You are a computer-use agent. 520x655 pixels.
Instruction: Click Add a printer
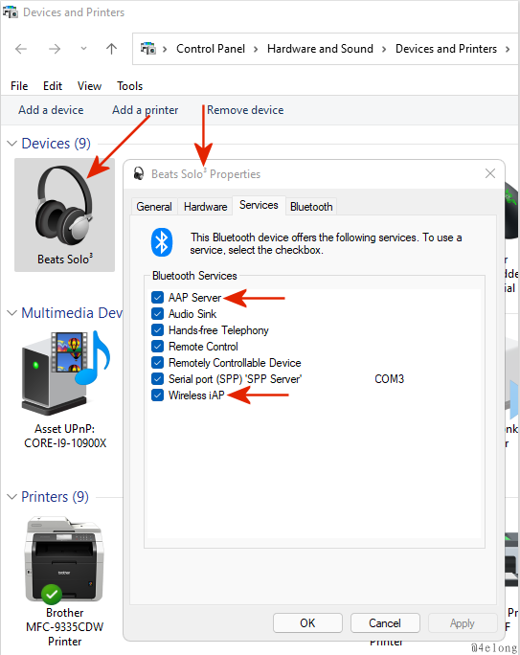pyautogui.click(x=146, y=110)
